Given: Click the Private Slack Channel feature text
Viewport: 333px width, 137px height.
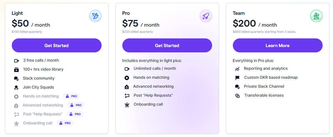Looking at the screenshot, I should (x=264, y=86).
